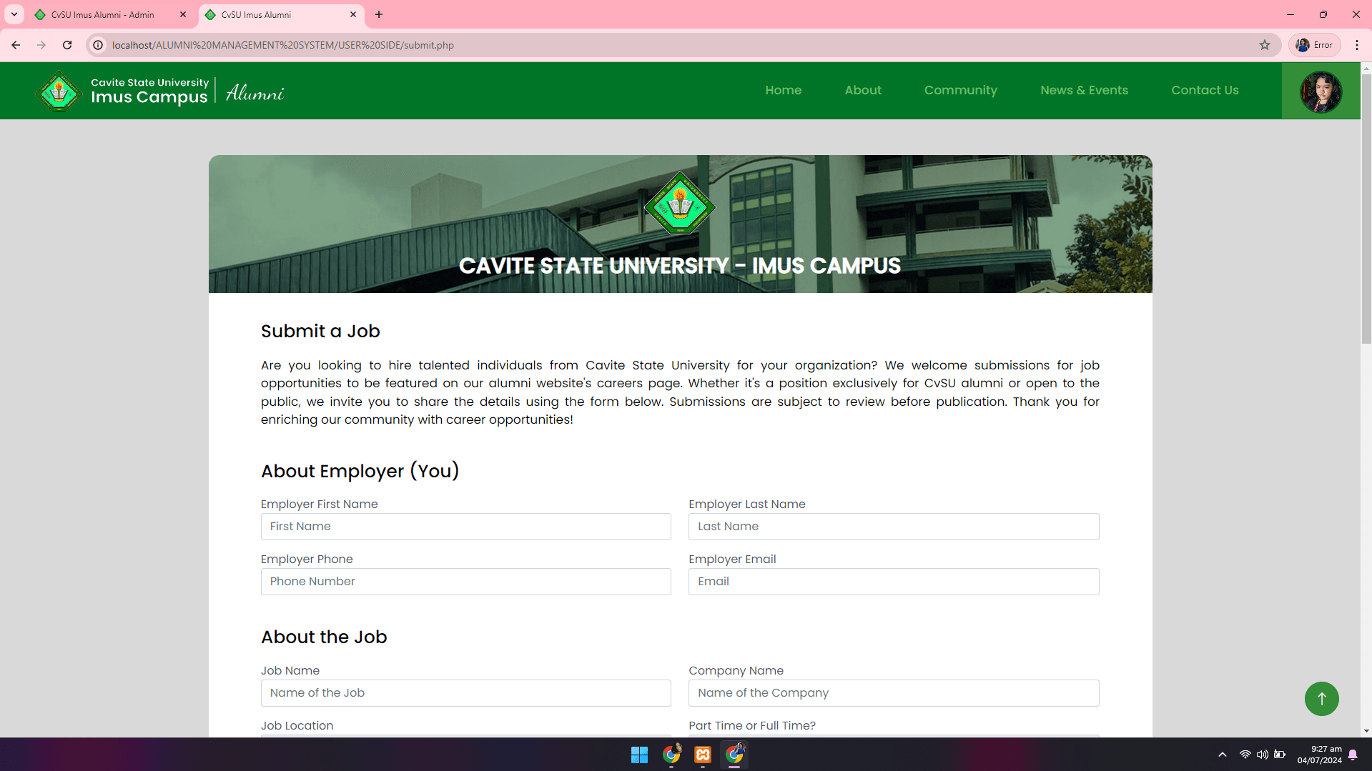The height and width of the screenshot is (771, 1372).
Task: Open the Contact Us page
Action: (x=1205, y=90)
